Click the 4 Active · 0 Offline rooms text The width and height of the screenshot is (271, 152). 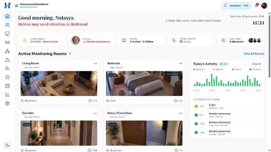click(142, 42)
